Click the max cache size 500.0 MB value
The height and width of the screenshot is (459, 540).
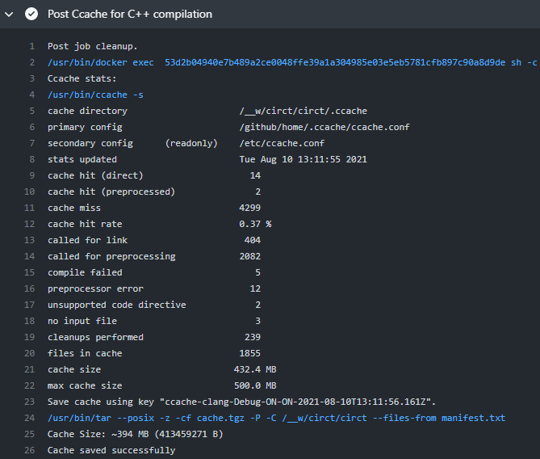coord(255,385)
